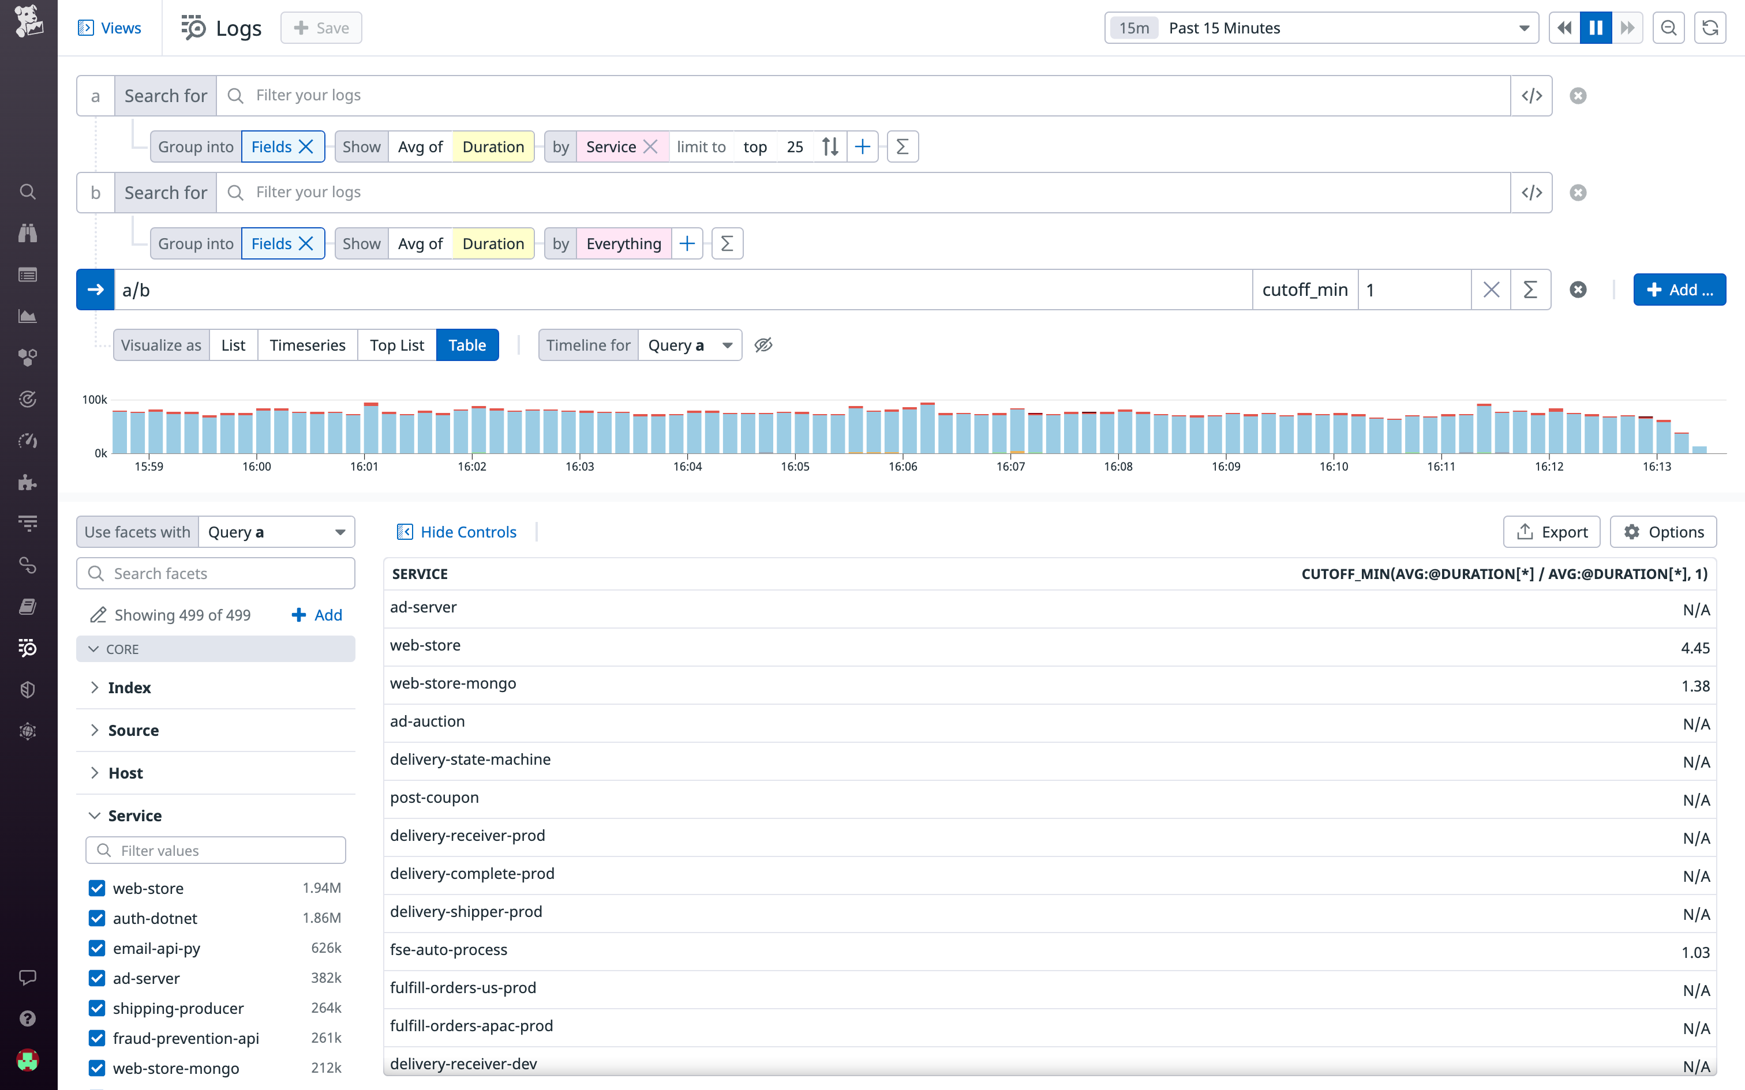Open the 'Use facets with' query dropdown

(276, 531)
